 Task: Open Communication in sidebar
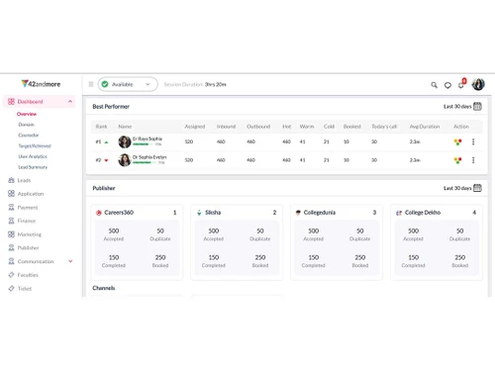pos(36,261)
